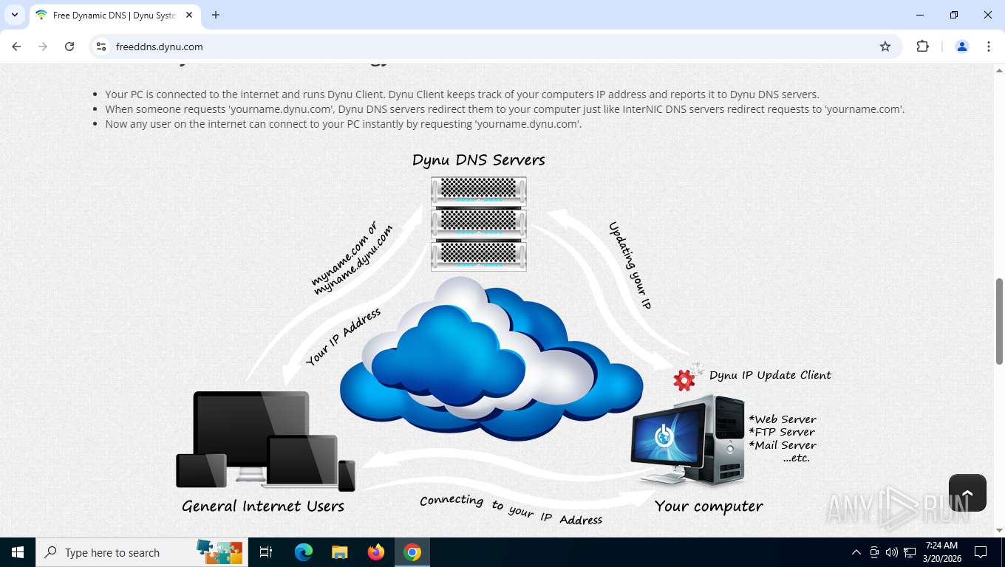This screenshot has height=567, width=1005.
Task: Click the browser Back arrow
Action: point(16,47)
